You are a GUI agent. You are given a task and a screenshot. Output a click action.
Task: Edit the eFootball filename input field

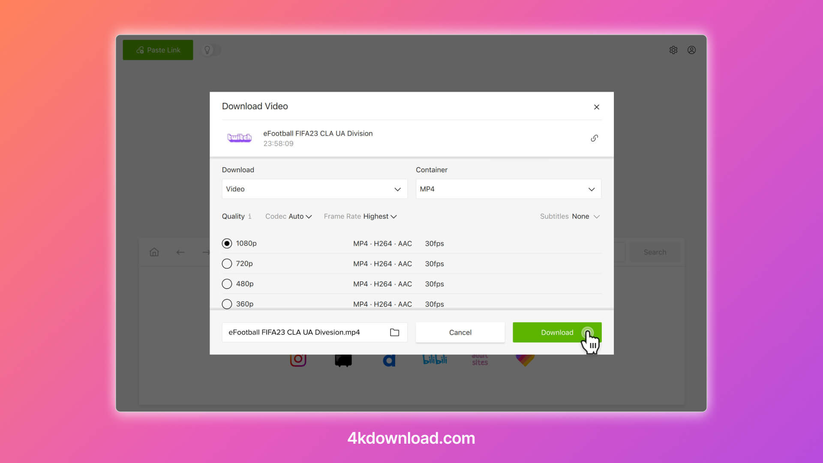click(300, 332)
